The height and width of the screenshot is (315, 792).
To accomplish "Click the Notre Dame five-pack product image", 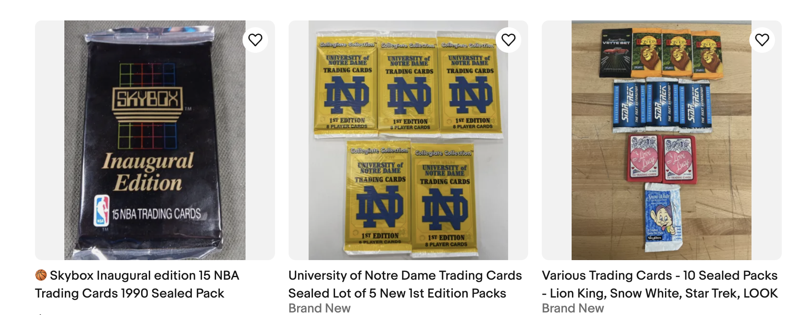I will click(408, 138).
